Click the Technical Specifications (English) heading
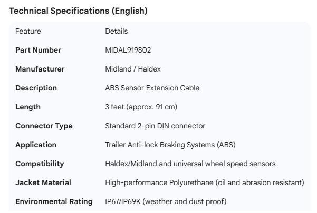This screenshot has width=317, height=213. click(x=79, y=11)
